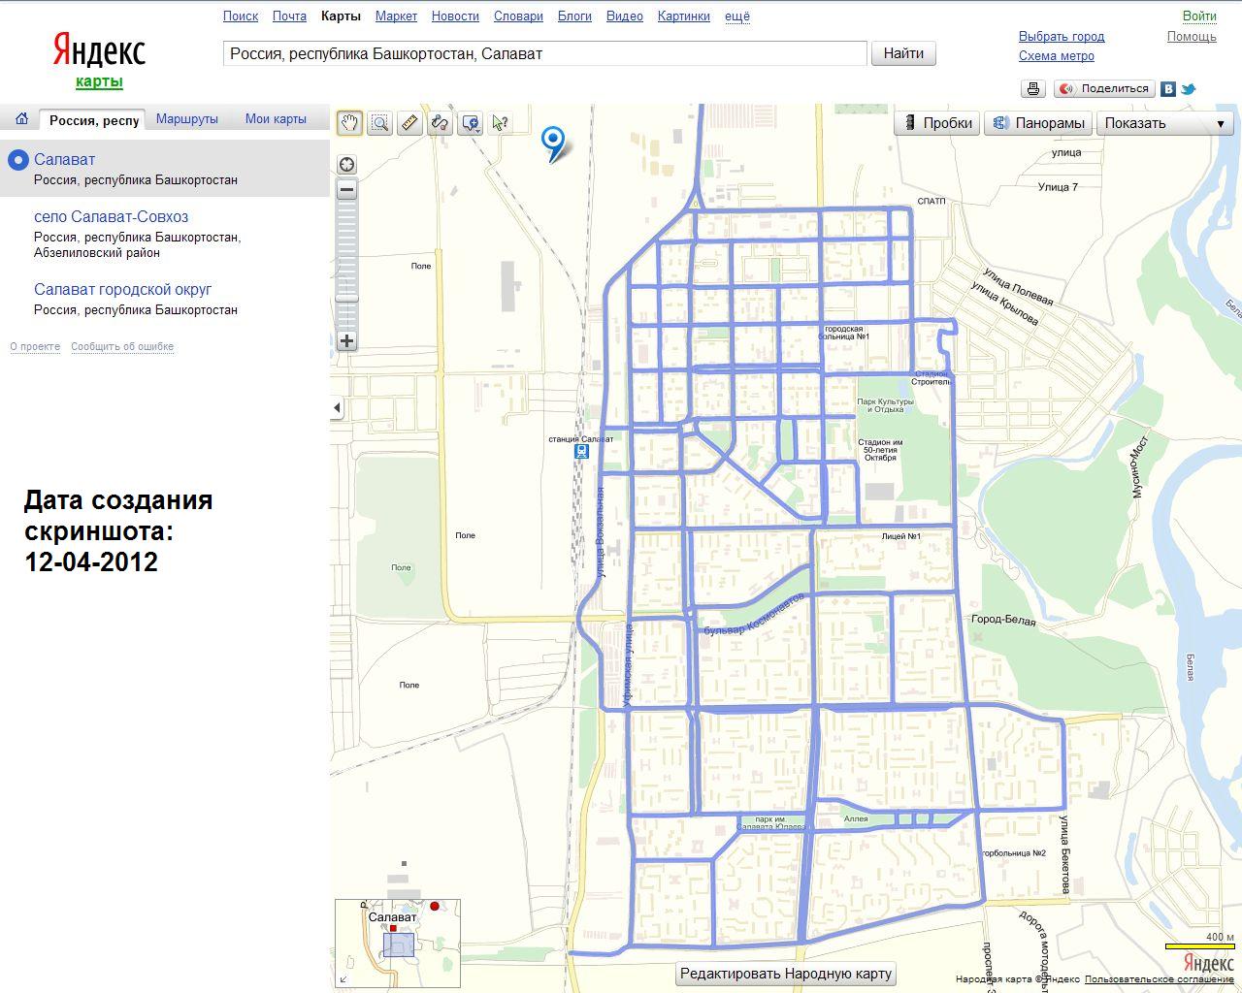
Task: Select the zoom-to-area magnifier tool
Action: 379,123
